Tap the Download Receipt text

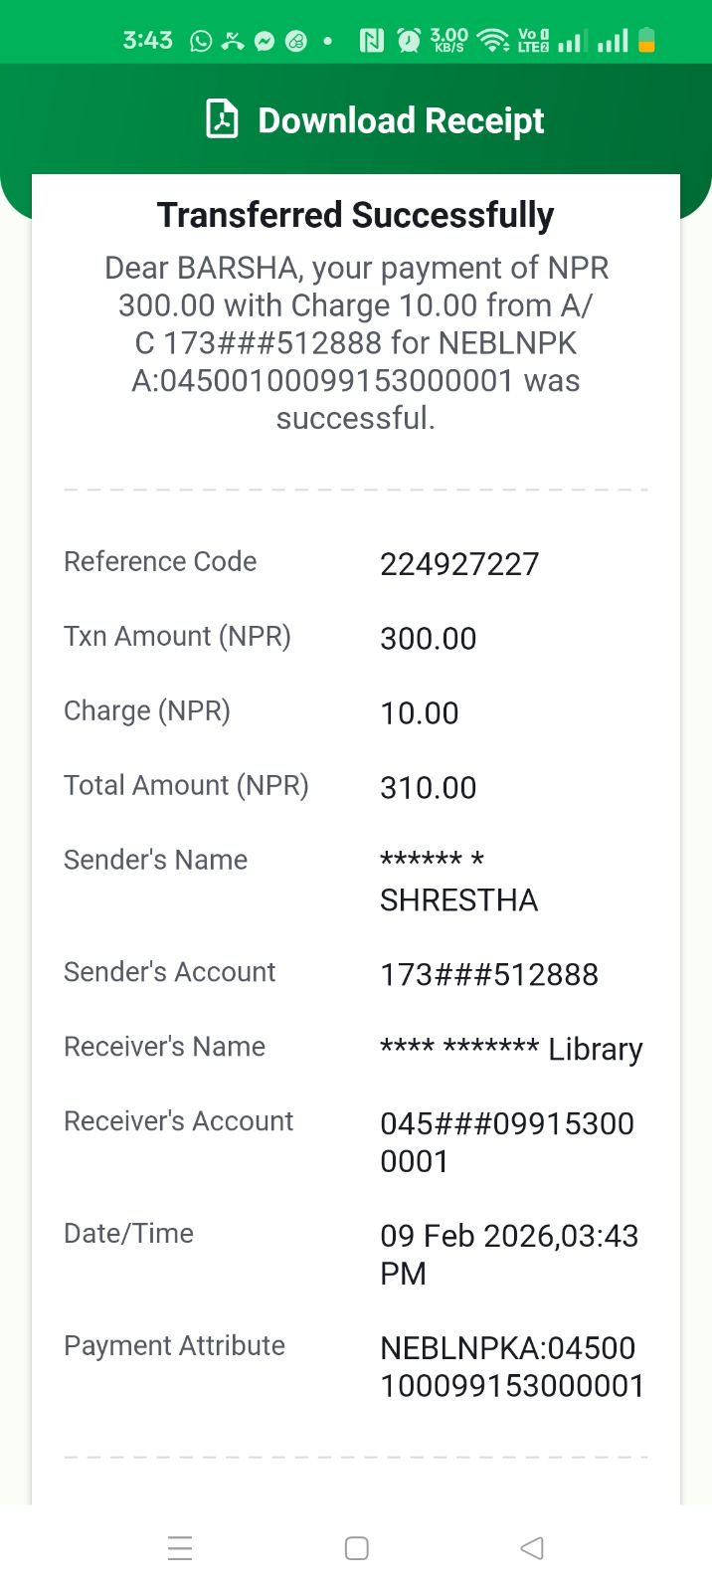401,120
